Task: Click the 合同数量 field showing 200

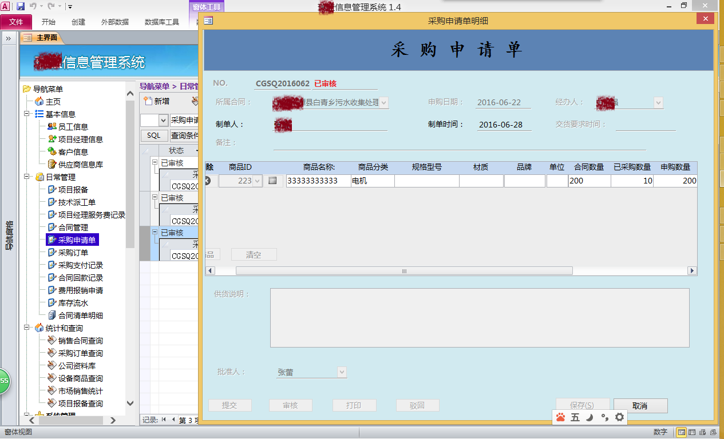Action: (589, 181)
